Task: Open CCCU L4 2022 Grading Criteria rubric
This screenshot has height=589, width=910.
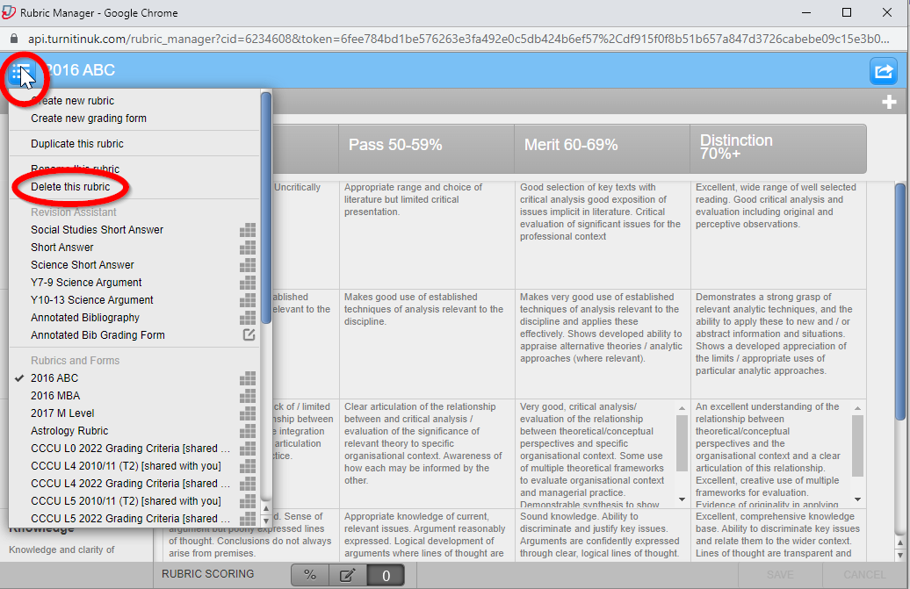Action: (131, 484)
